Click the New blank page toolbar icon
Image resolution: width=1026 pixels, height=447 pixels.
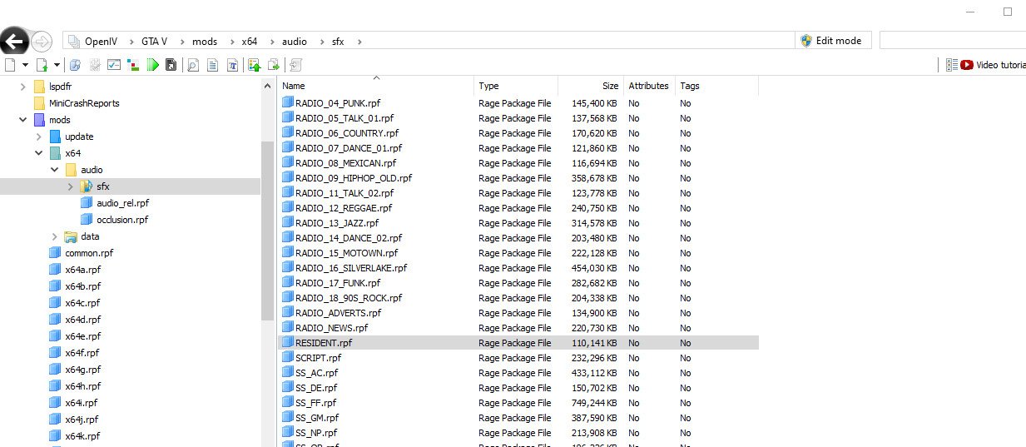pos(10,64)
